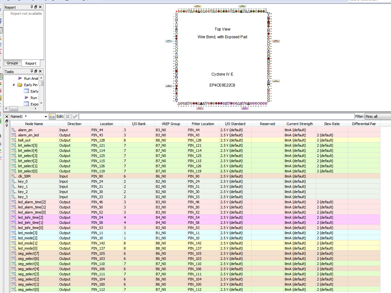The width and height of the screenshot is (391, 293).
Task: Click the output icon beside bell_out
Action: [x=13, y=140]
